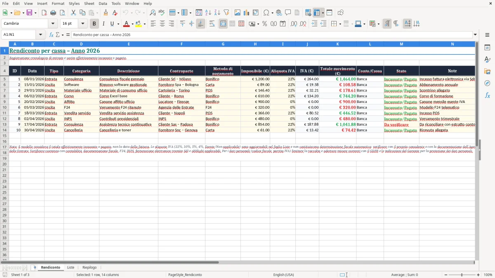The width and height of the screenshot is (495, 278).
Task: Open the Function Wizard fx
Action: pyautogui.click(x=52, y=35)
